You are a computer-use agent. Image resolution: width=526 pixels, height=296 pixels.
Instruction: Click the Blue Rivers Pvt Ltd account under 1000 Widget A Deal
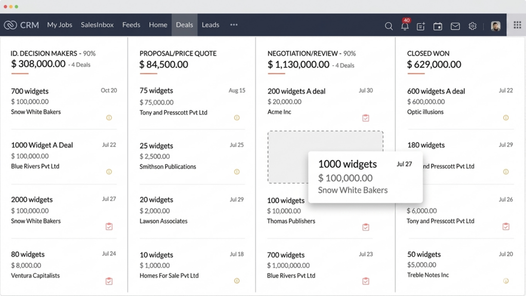pyautogui.click(x=35, y=166)
